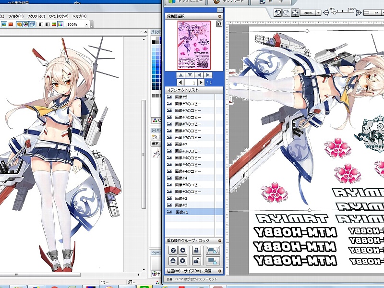Click the magnifier preview icon beside thumbnail
This screenshot has width=384, height=288.
(219, 24)
